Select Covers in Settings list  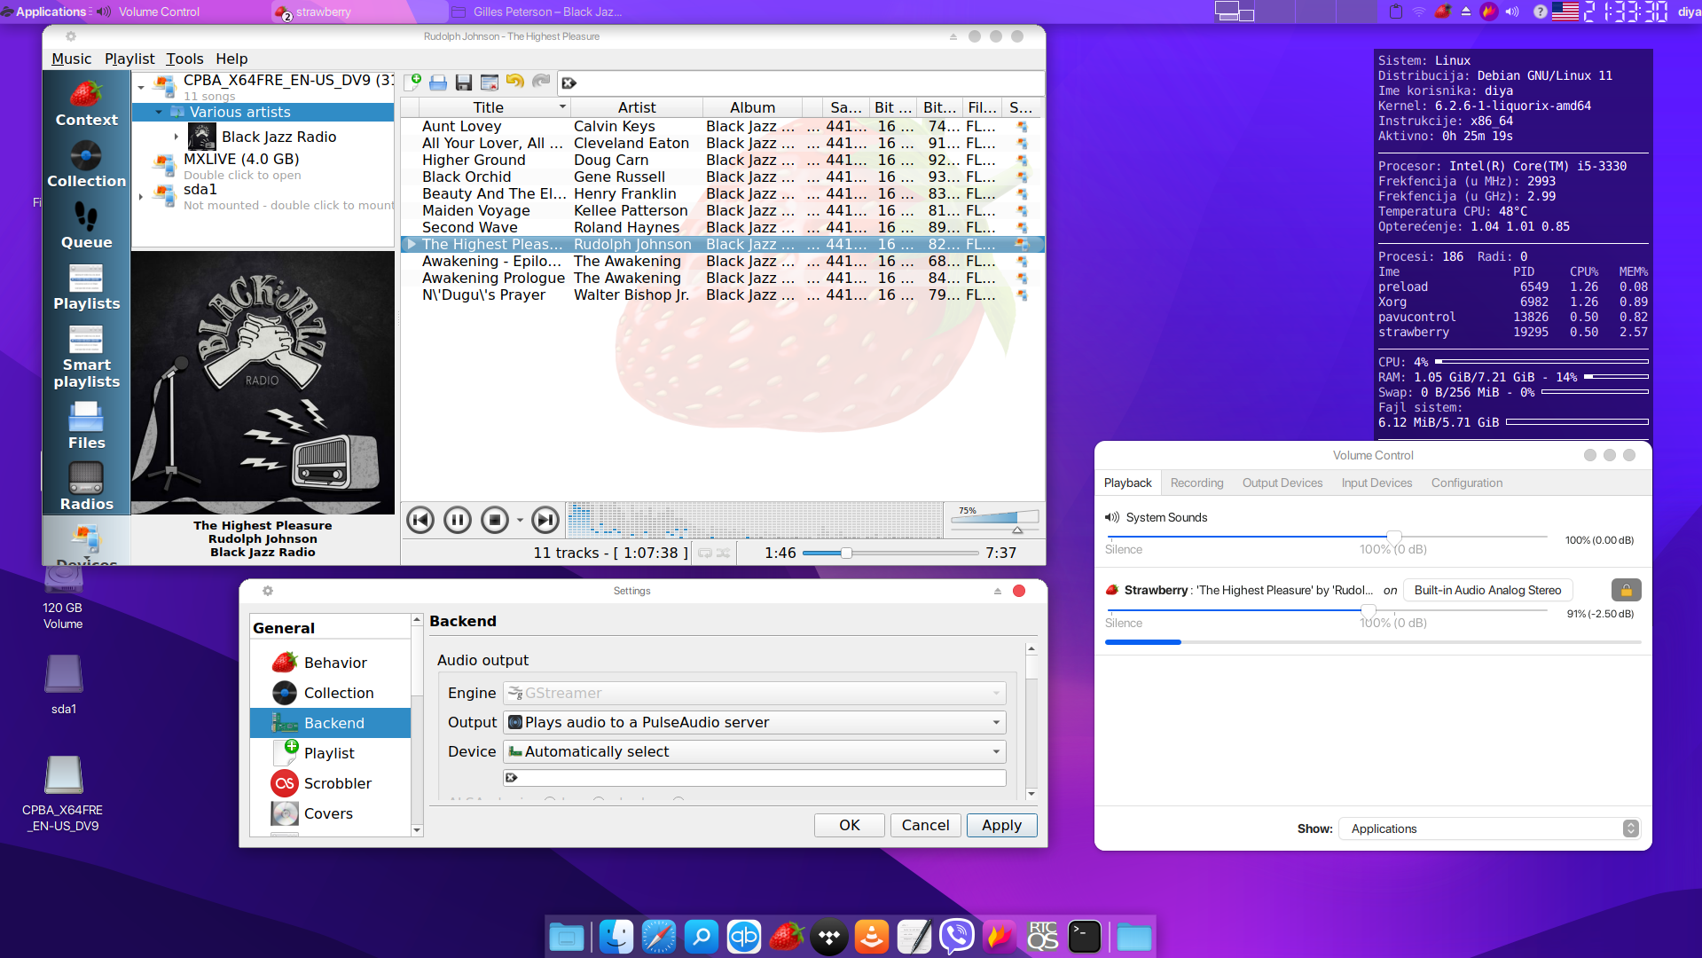(x=330, y=813)
